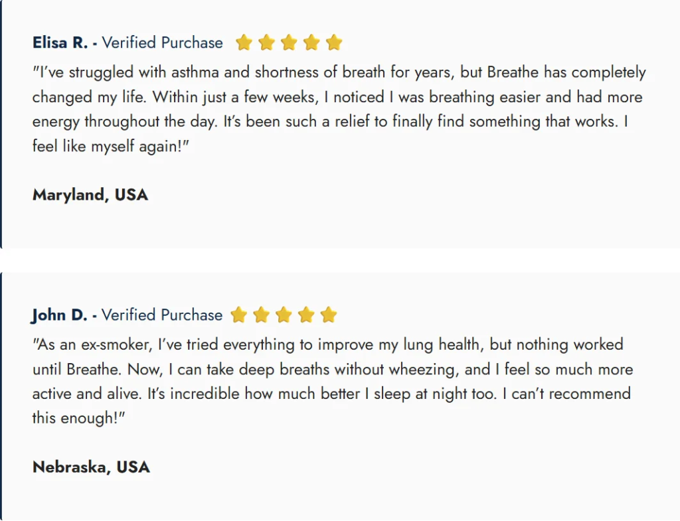Click the Nebraska, USA location text
The height and width of the screenshot is (521, 680).
[x=91, y=467]
